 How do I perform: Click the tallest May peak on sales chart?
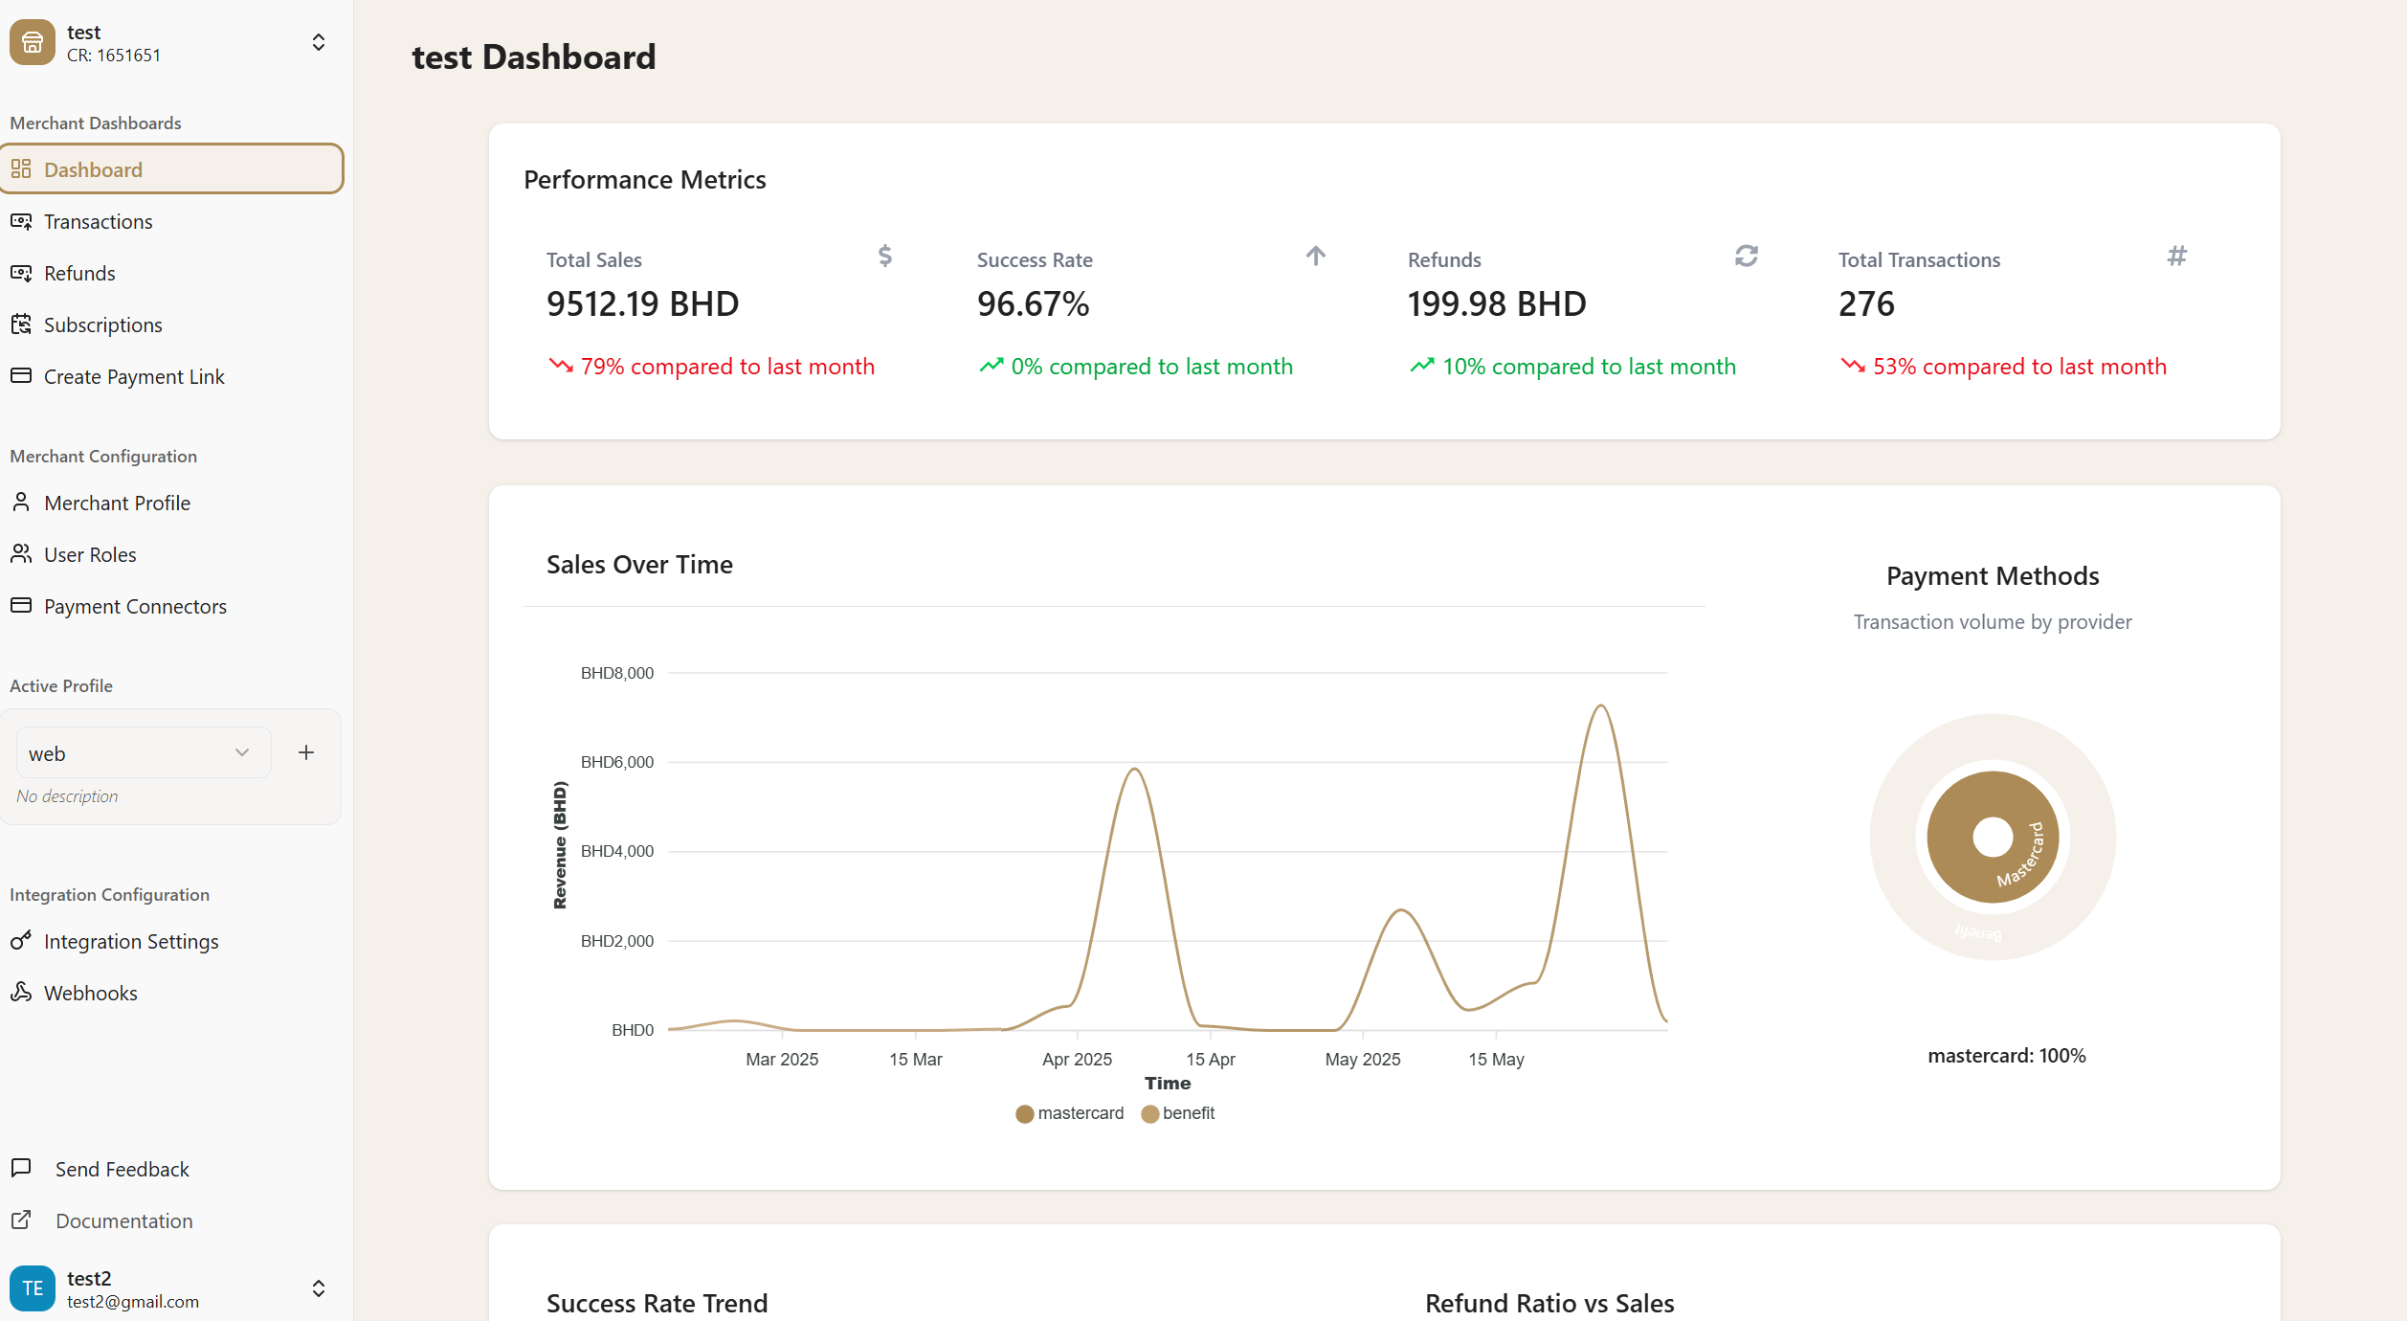click(x=1600, y=706)
